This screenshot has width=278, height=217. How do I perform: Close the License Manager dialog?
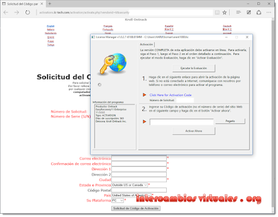coord(247,37)
